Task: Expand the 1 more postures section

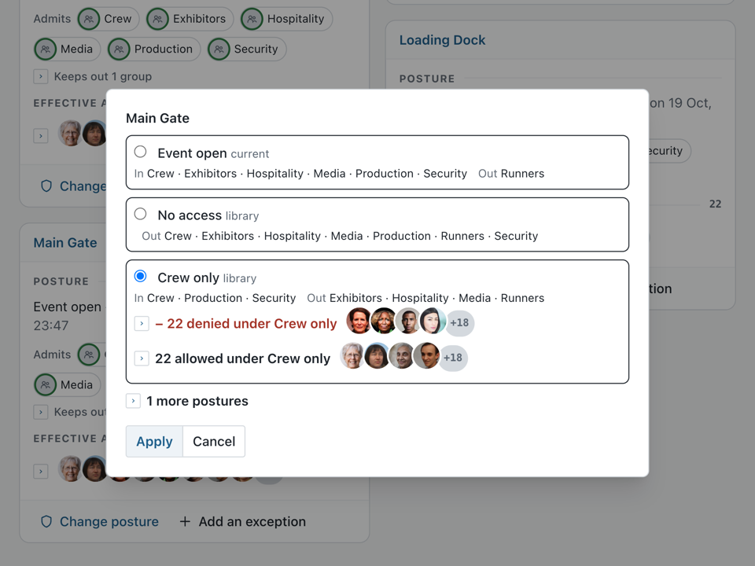Action: tap(134, 401)
